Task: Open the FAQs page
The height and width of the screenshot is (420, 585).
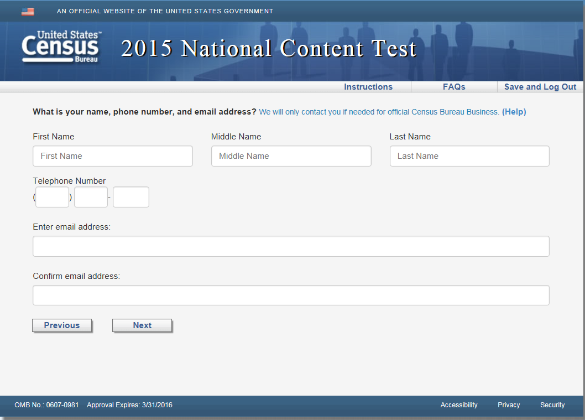Action: [x=454, y=87]
